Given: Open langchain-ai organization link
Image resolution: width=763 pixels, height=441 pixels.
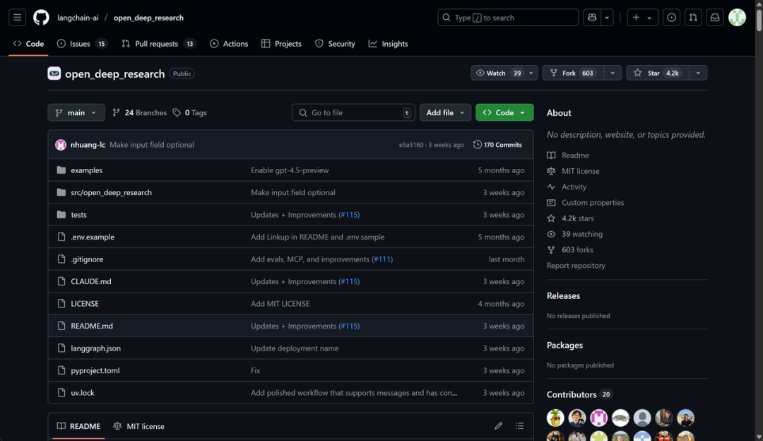Looking at the screenshot, I should [78, 18].
